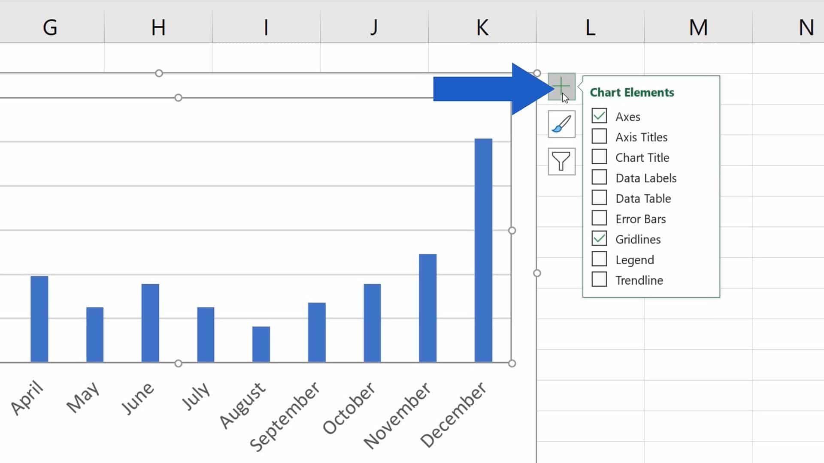Click the Chart Elements plus icon
This screenshot has height=463, width=824.
pos(561,87)
